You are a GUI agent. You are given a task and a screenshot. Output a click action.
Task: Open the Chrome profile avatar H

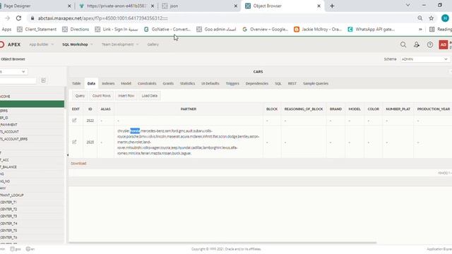pos(445,18)
